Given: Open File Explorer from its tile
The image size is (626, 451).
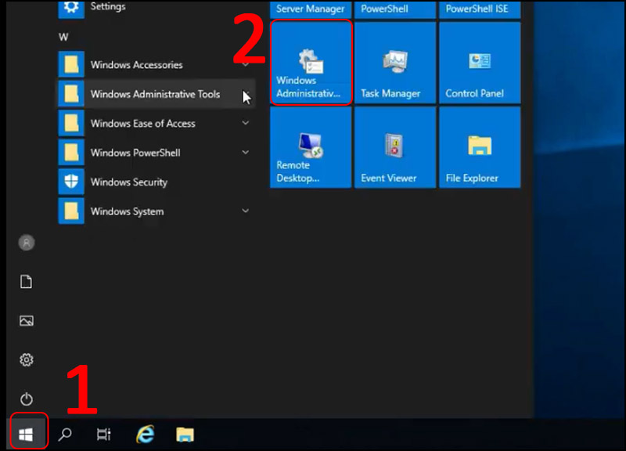Looking at the screenshot, I should coord(479,147).
